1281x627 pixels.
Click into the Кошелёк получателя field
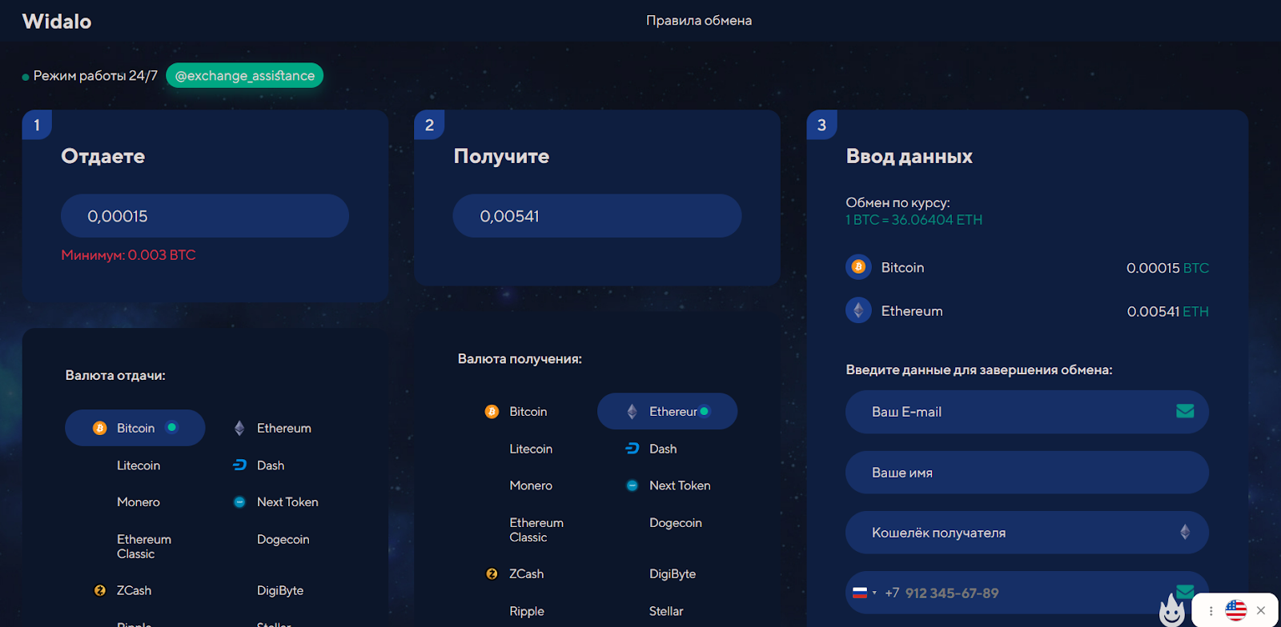pos(1027,533)
